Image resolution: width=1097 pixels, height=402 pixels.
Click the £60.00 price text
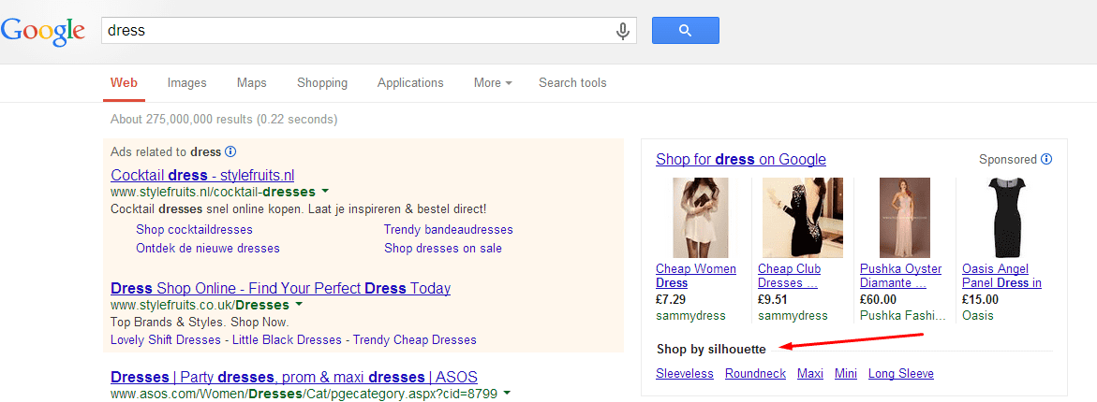pos(878,299)
